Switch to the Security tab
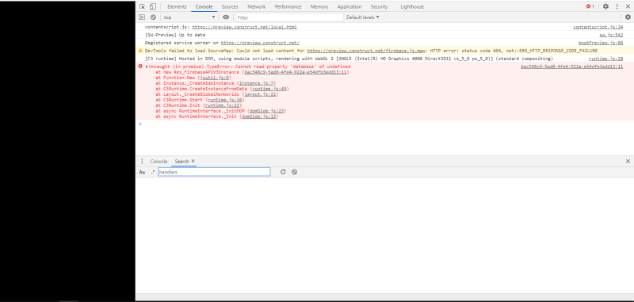634x302 pixels. click(379, 7)
